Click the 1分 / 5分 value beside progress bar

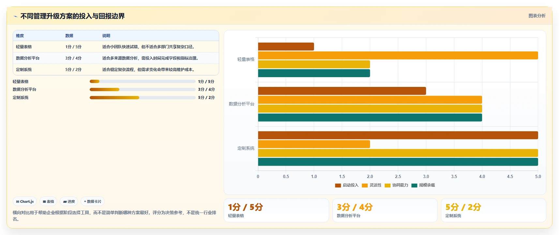(206, 82)
